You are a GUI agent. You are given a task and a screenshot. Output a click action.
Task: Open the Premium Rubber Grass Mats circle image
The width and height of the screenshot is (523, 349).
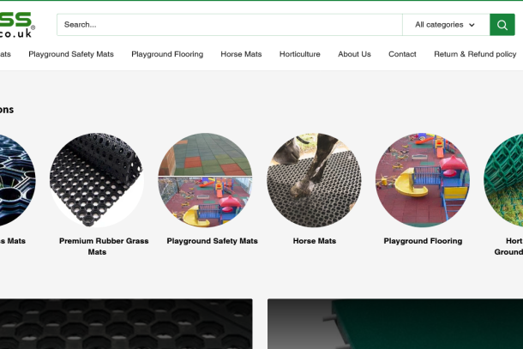[x=97, y=180]
